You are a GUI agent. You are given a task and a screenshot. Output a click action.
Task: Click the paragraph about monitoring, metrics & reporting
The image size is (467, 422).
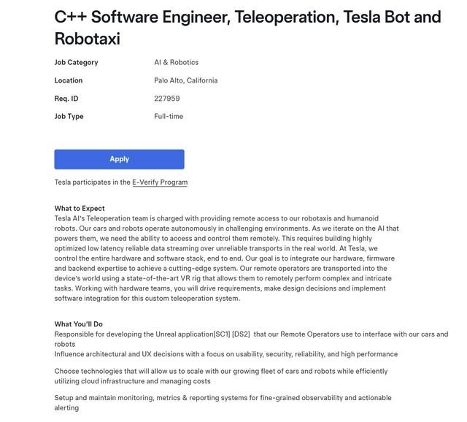click(x=223, y=402)
